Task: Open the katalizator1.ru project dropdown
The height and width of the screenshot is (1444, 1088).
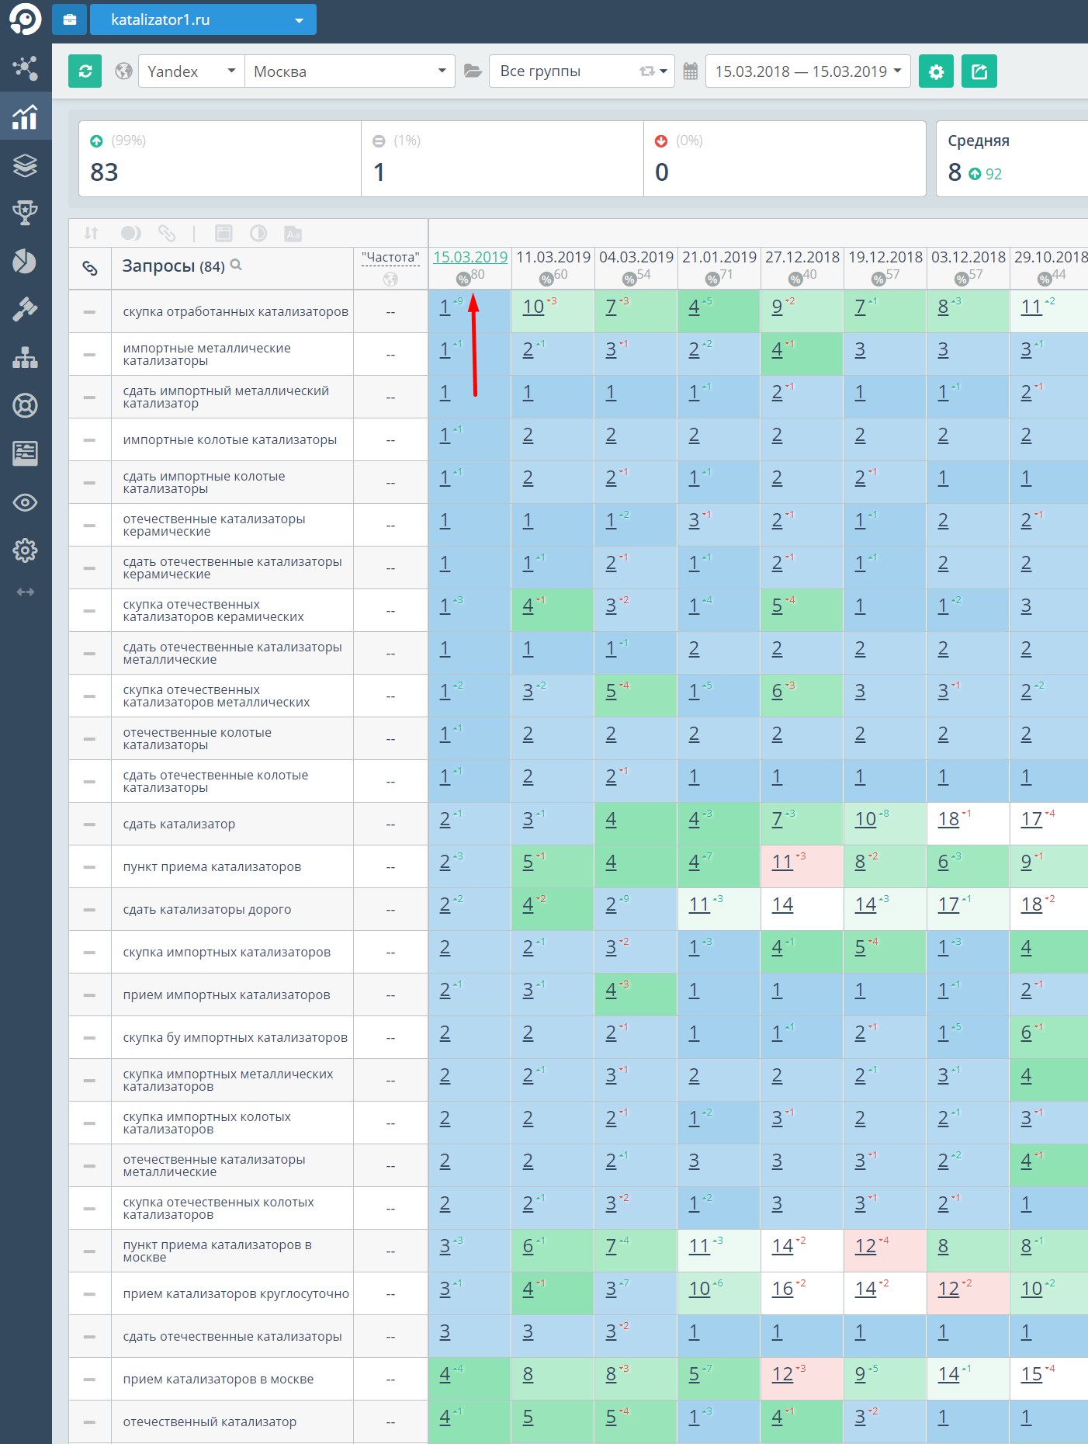Action: point(203,19)
